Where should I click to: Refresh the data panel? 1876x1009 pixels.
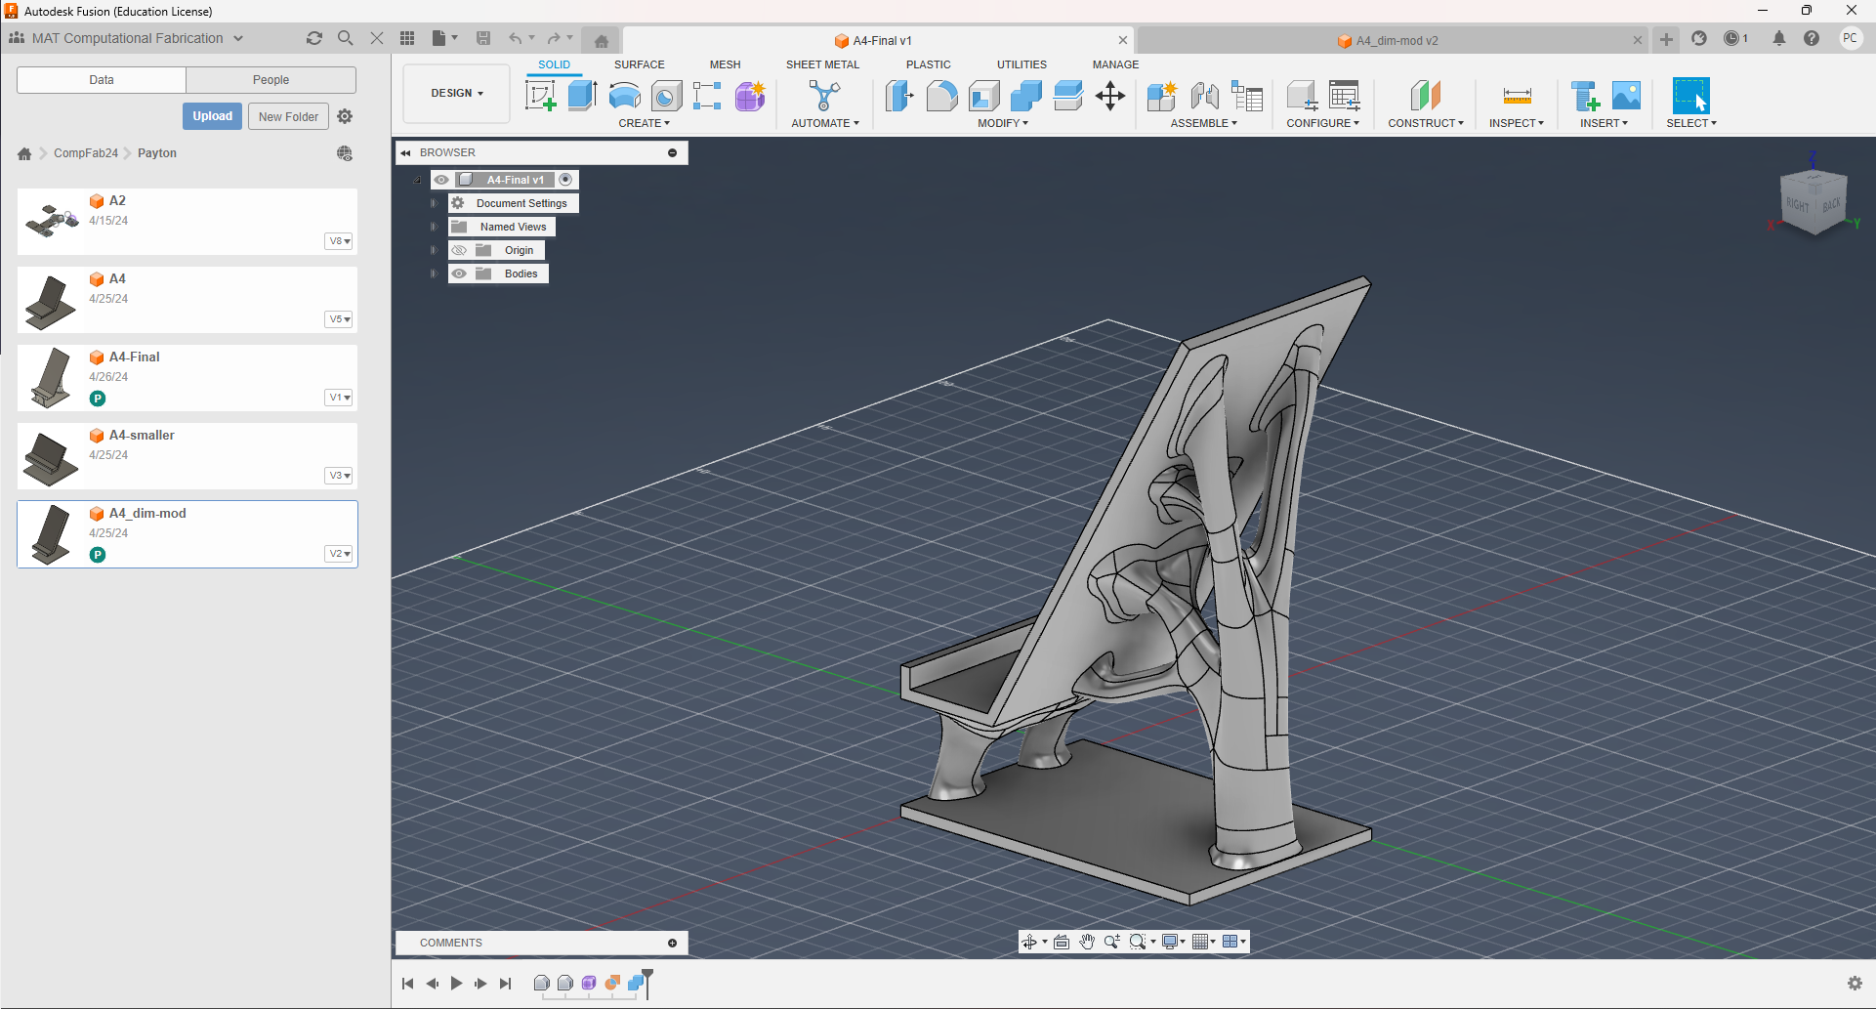tap(314, 38)
